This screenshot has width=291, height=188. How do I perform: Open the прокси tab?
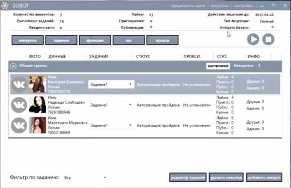(x=162, y=40)
